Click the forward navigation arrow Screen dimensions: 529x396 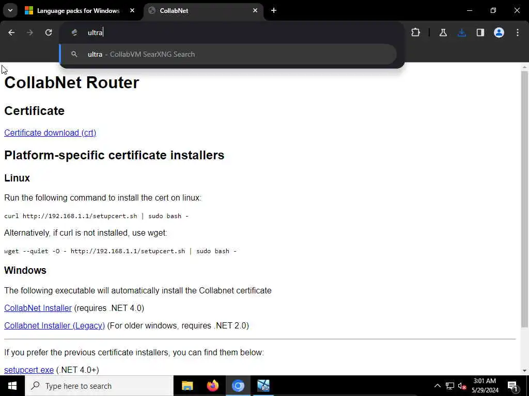tap(30, 32)
